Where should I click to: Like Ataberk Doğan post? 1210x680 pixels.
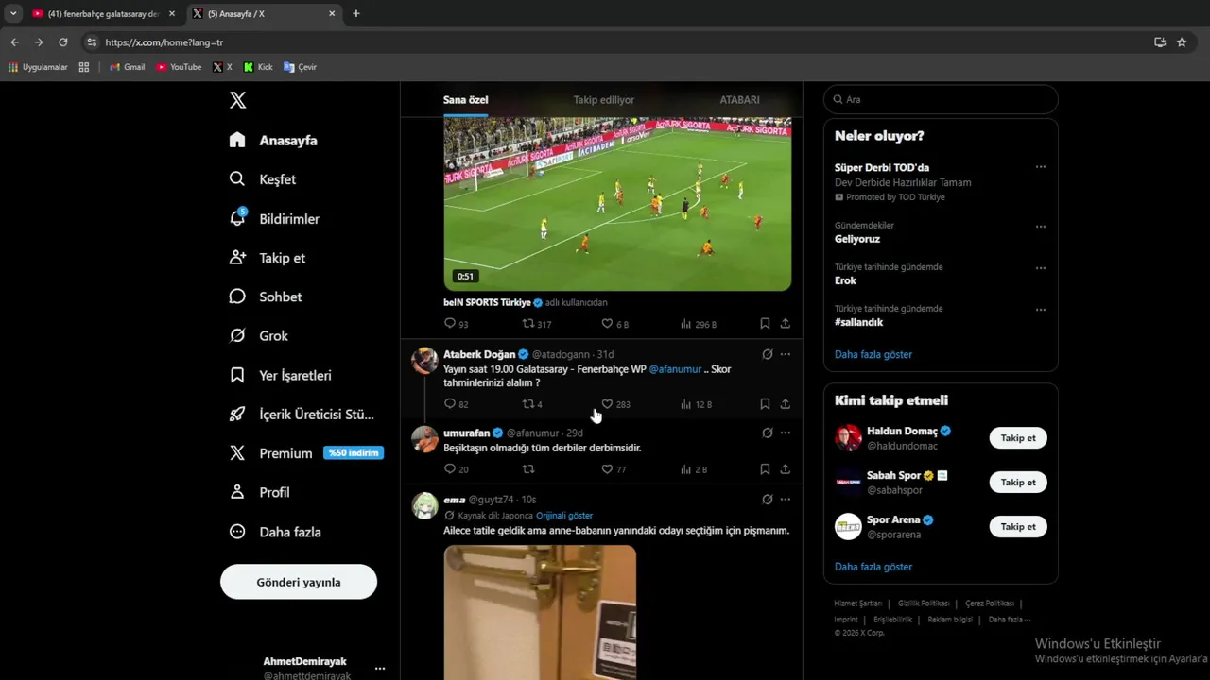pos(615,404)
